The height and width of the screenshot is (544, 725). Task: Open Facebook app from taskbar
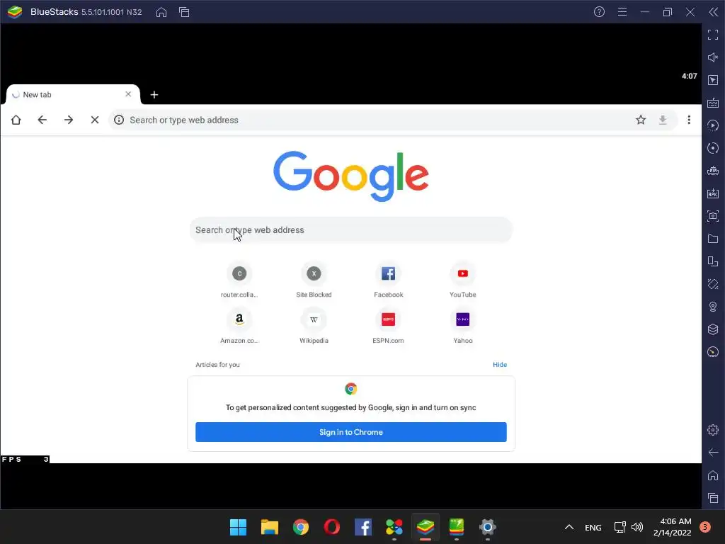363,527
